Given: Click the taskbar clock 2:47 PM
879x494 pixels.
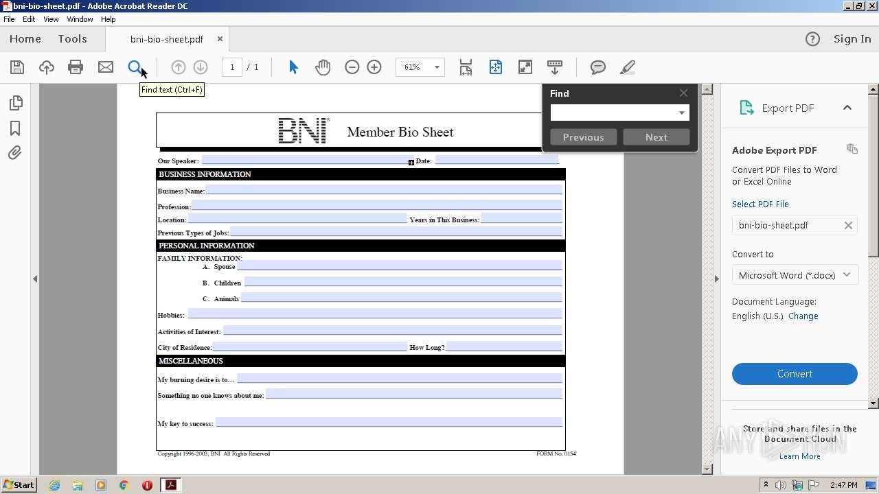Looking at the screenshot, I should click(x=843, y=485).
